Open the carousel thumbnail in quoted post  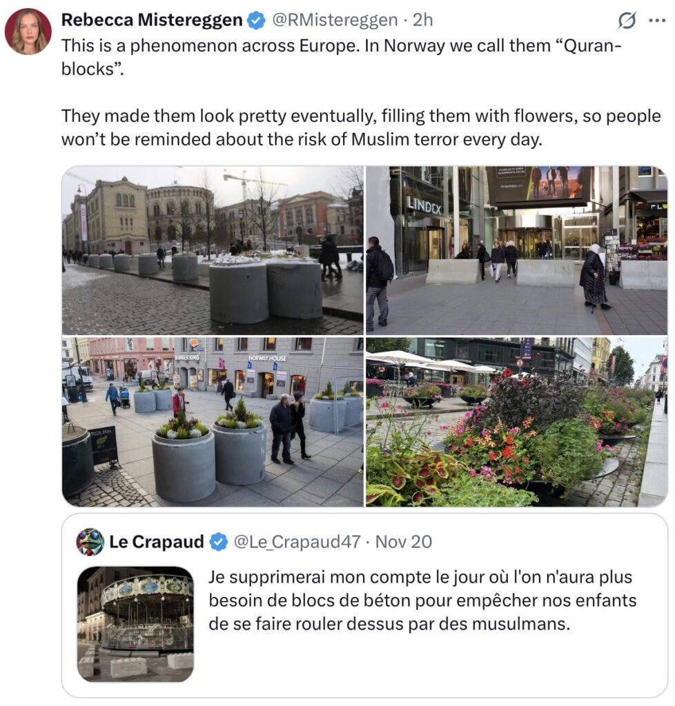pyautogui.click(x=135, y=624)
